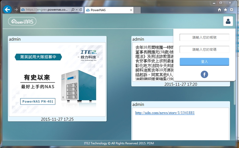Open the address bar dropdown arrow
This screenshot has width=239, height=148.
point(77,10)
